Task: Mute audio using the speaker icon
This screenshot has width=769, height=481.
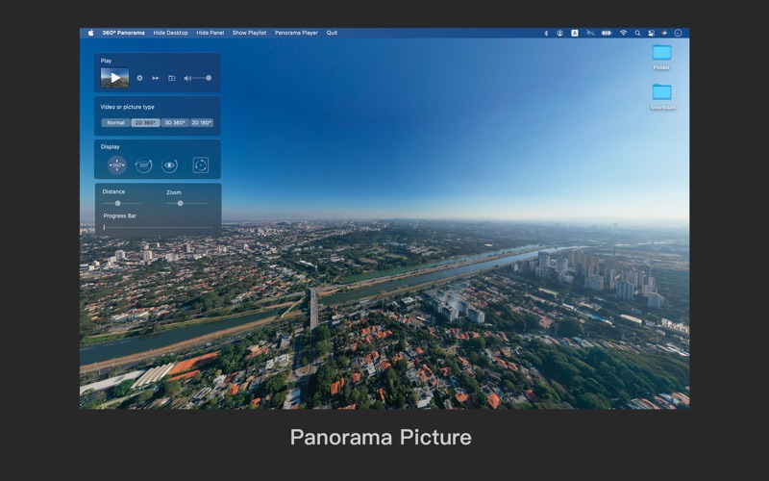Action: (x=187, y=78)
